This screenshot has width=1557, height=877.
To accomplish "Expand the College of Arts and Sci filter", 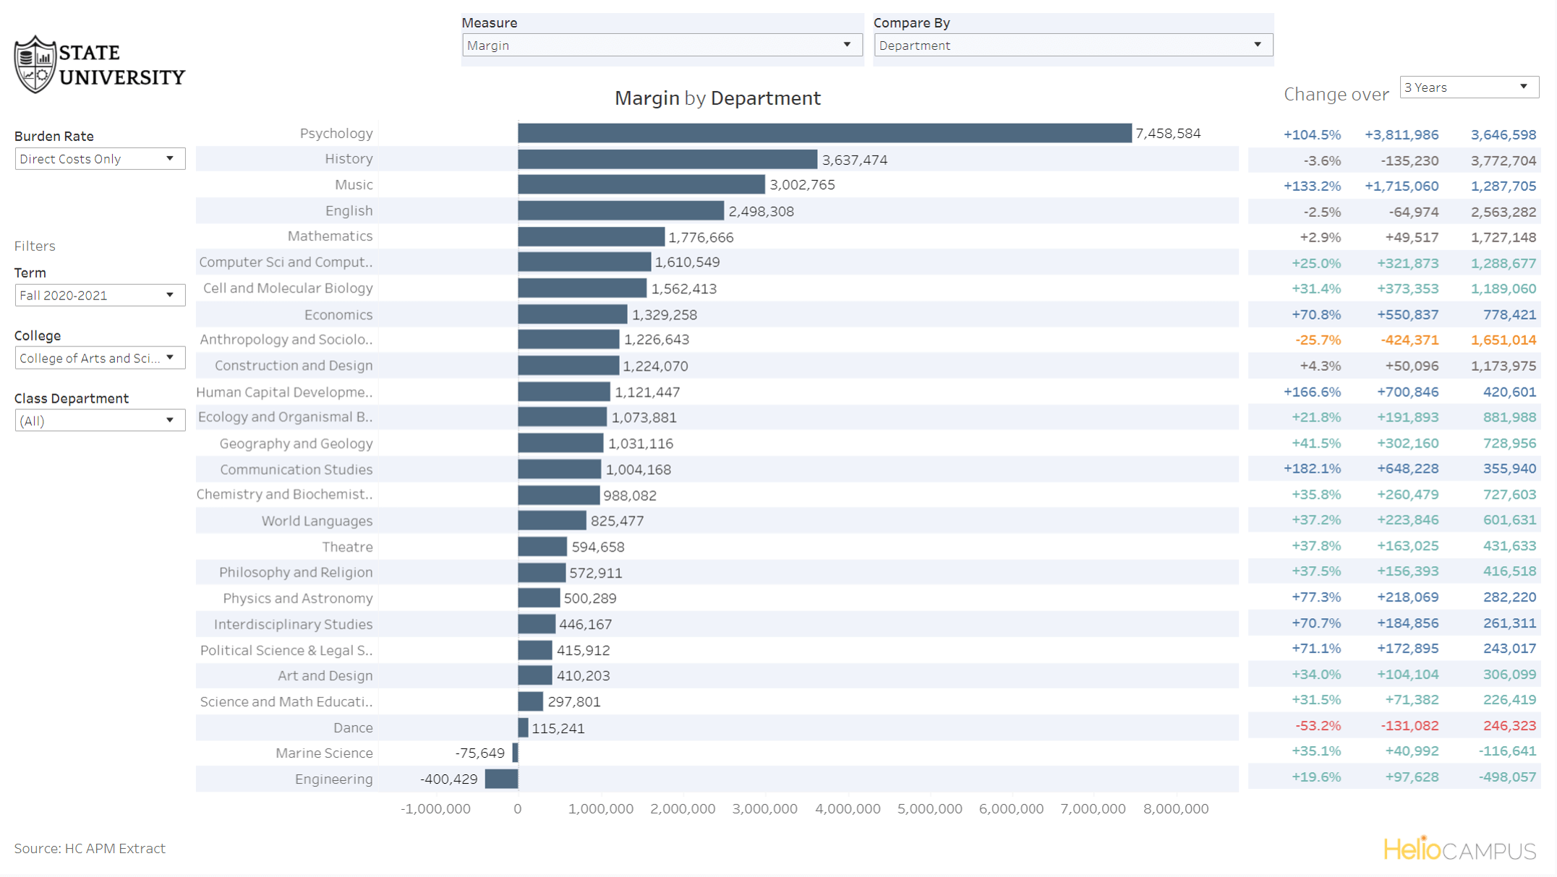I will (x=99, y=358).
